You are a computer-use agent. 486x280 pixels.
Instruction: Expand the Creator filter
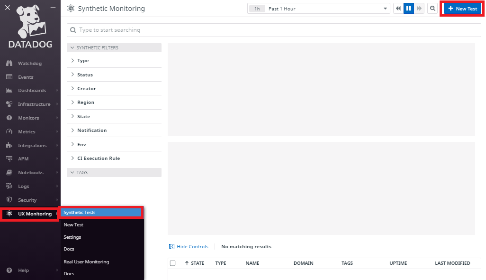tap(114, 88)
